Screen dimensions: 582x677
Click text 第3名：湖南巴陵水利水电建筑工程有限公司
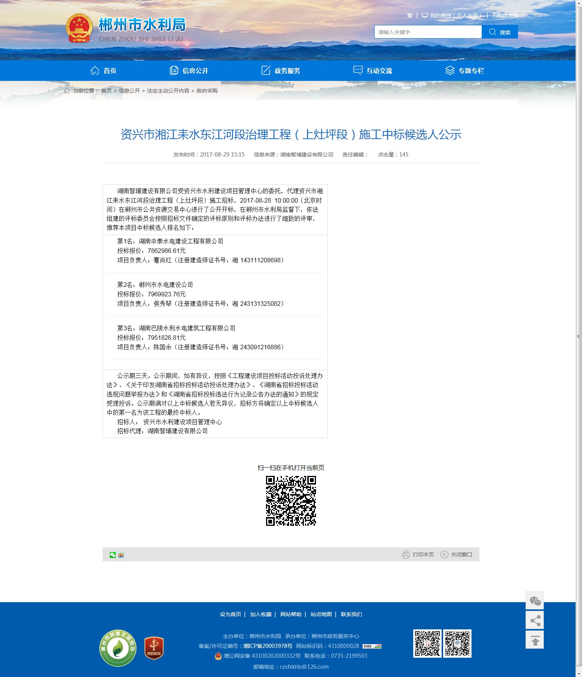pos(176,328)
